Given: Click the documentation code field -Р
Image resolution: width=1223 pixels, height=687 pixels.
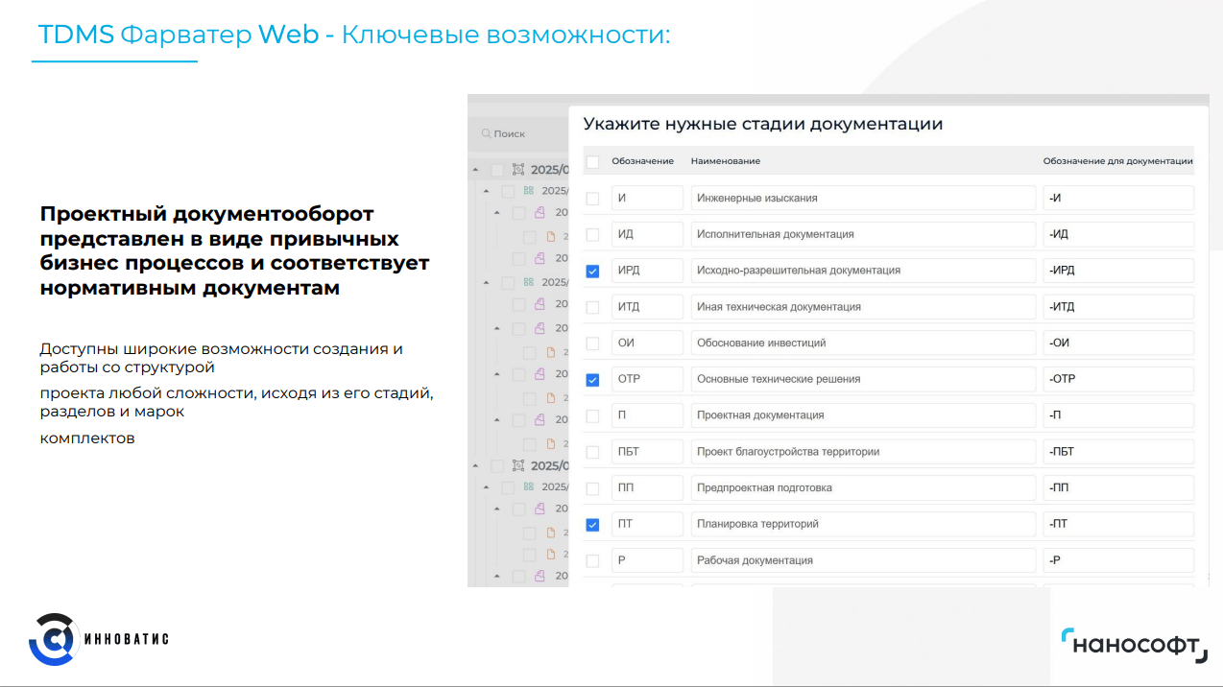Looking at the screenshot, I should pos(1118,560).
